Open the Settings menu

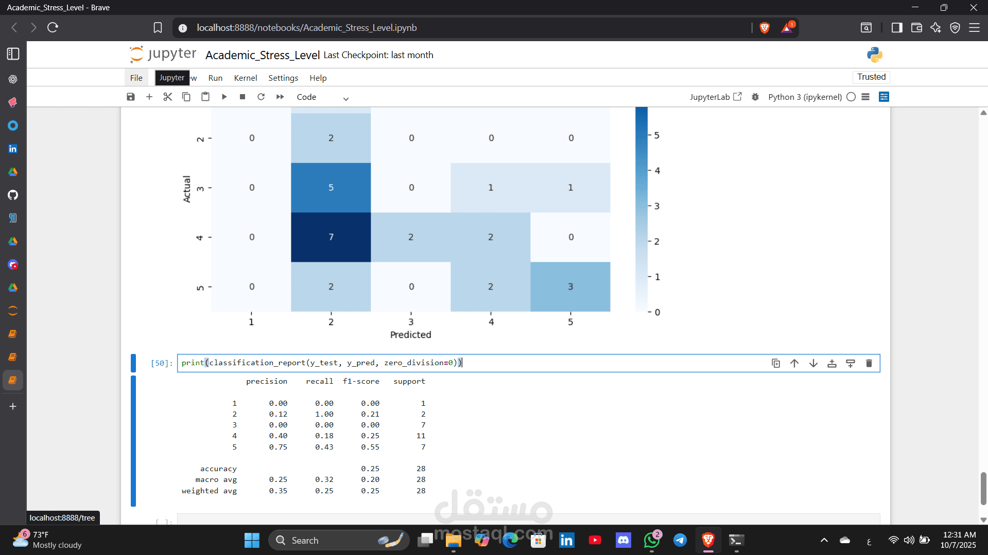[x=283, y=78]
